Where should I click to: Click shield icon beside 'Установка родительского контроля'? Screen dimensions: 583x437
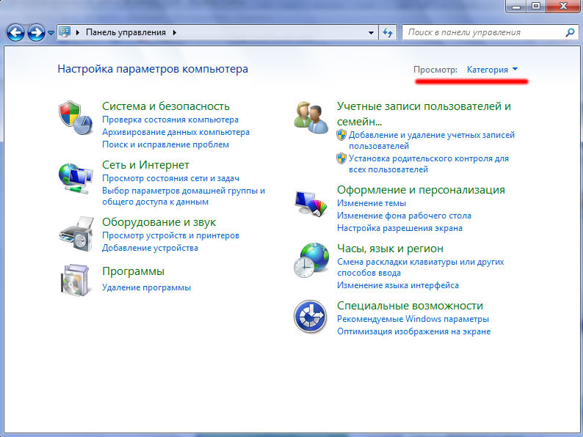point(341,158)
